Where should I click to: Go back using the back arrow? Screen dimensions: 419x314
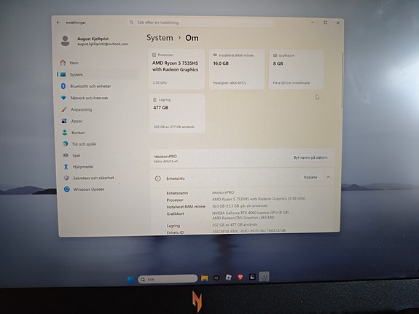58,23
